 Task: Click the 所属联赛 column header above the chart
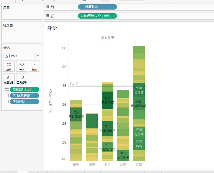click(108, 38)
